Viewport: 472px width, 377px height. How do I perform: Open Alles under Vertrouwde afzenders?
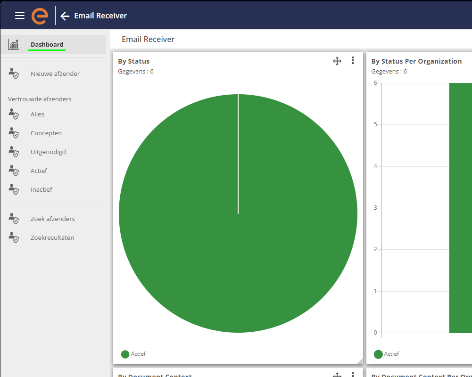(x=37, y=114)
